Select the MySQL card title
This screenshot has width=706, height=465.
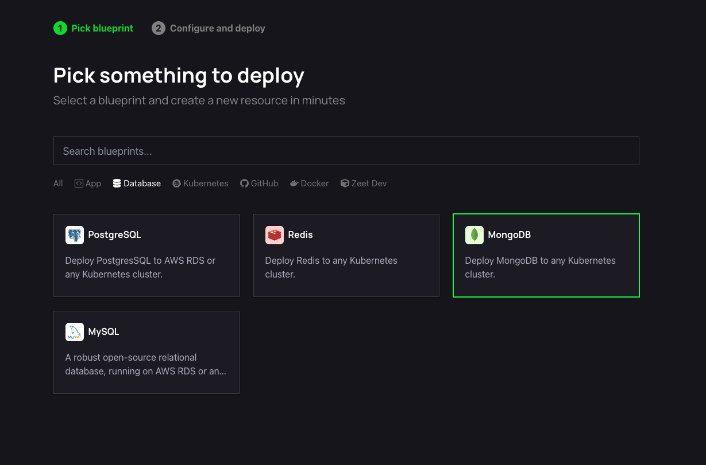(x=103, y=331)
